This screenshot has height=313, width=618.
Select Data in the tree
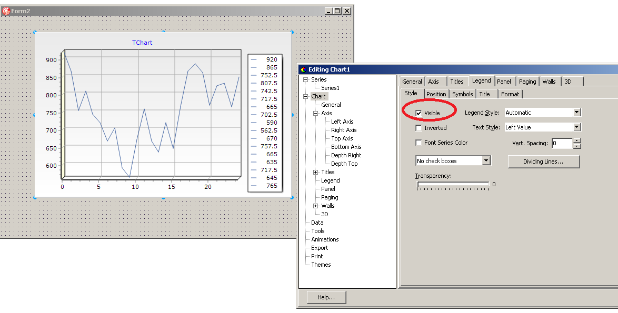(x=317, y=223)
